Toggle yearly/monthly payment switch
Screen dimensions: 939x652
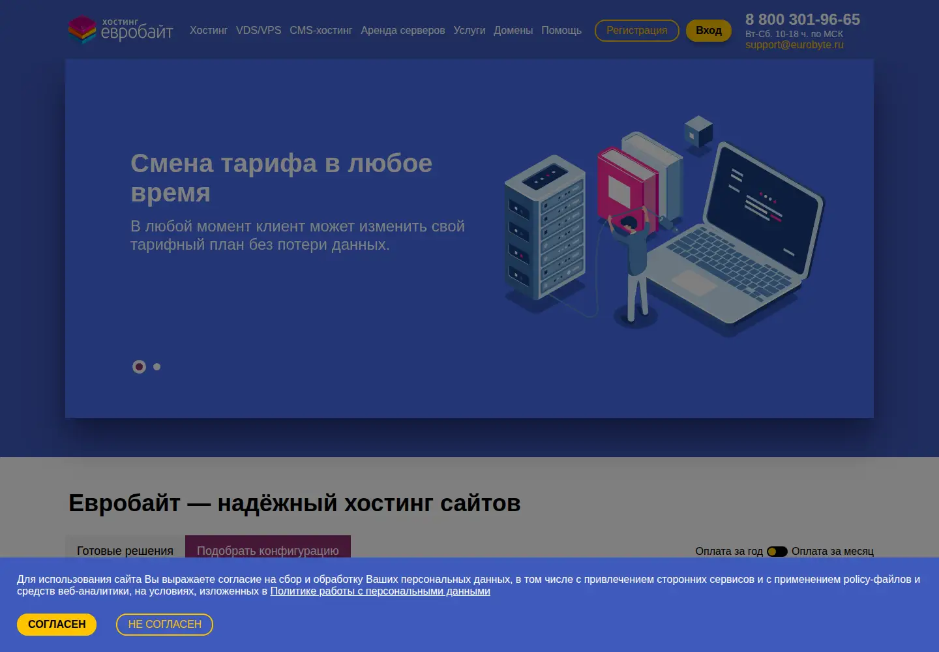[777, 552]
